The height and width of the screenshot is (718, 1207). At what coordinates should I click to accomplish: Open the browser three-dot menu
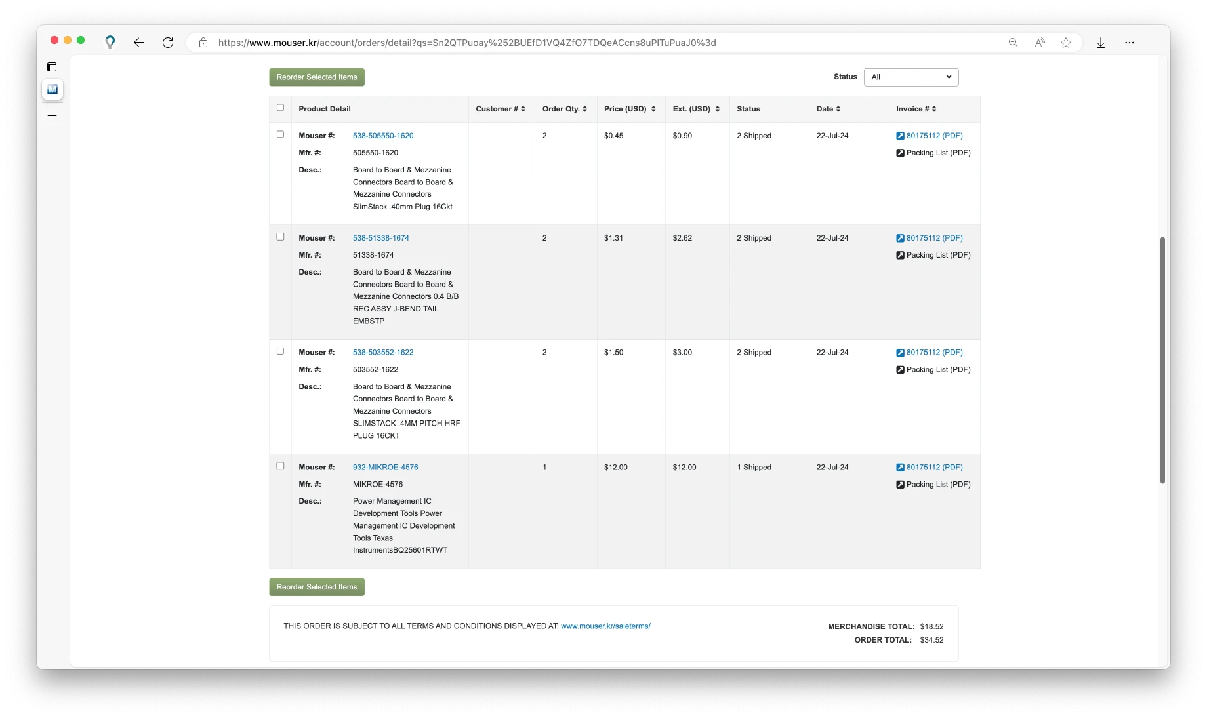[x=1129, y=43]
